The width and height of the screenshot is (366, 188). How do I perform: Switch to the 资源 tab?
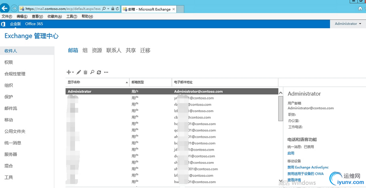click(x=97, y=50)
